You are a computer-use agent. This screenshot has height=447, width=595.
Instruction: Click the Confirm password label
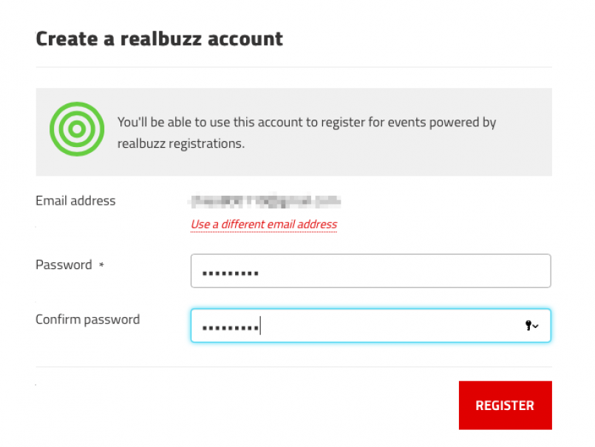[87, 319]
